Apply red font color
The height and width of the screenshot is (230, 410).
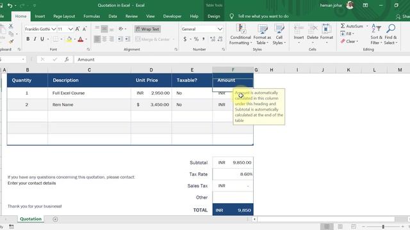(x=81, y=39)
